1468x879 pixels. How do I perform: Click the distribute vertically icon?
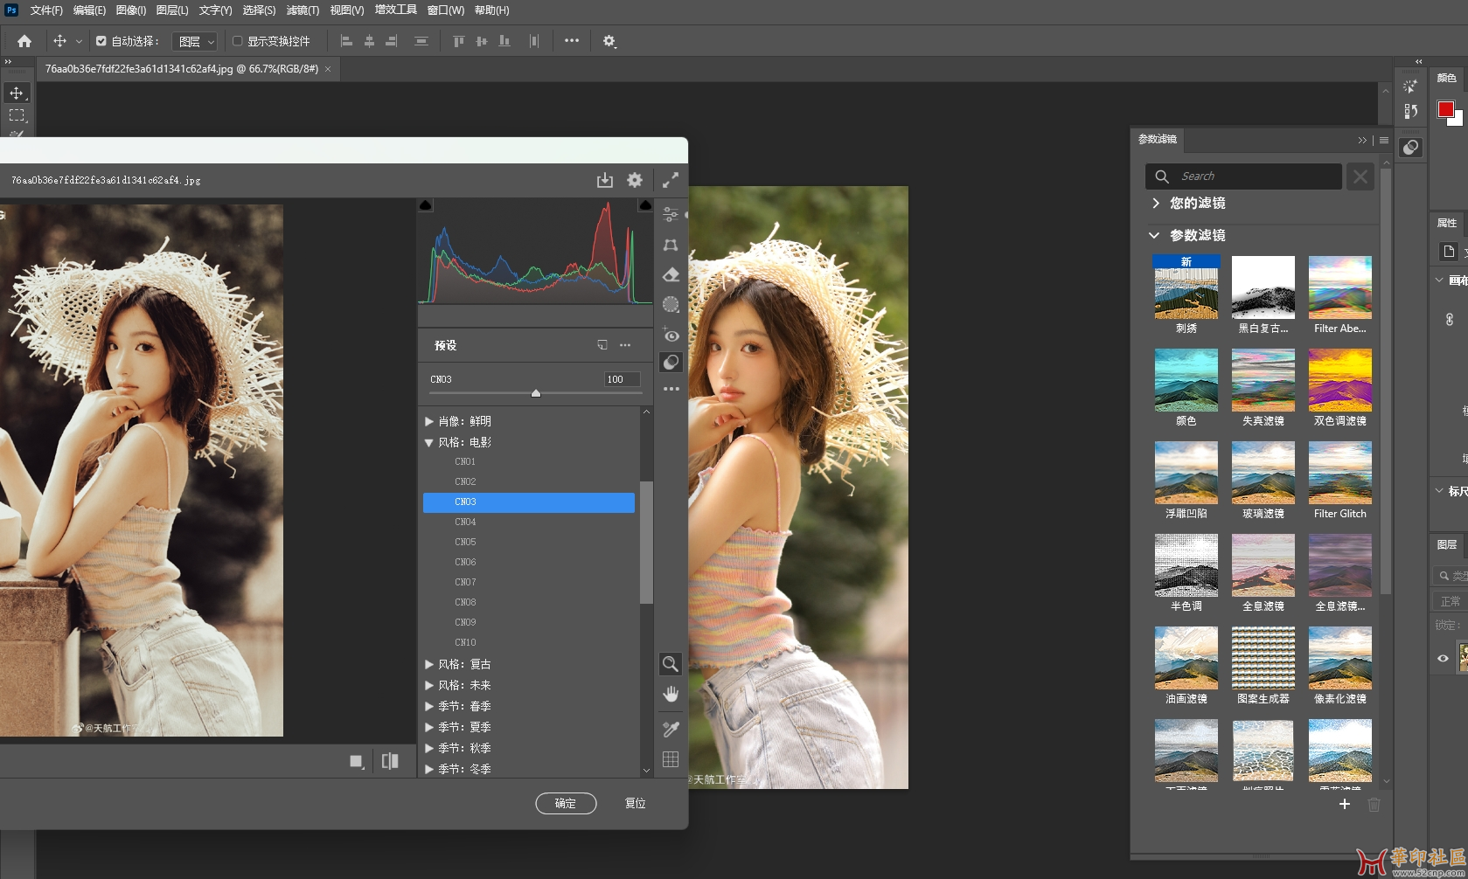421,41
